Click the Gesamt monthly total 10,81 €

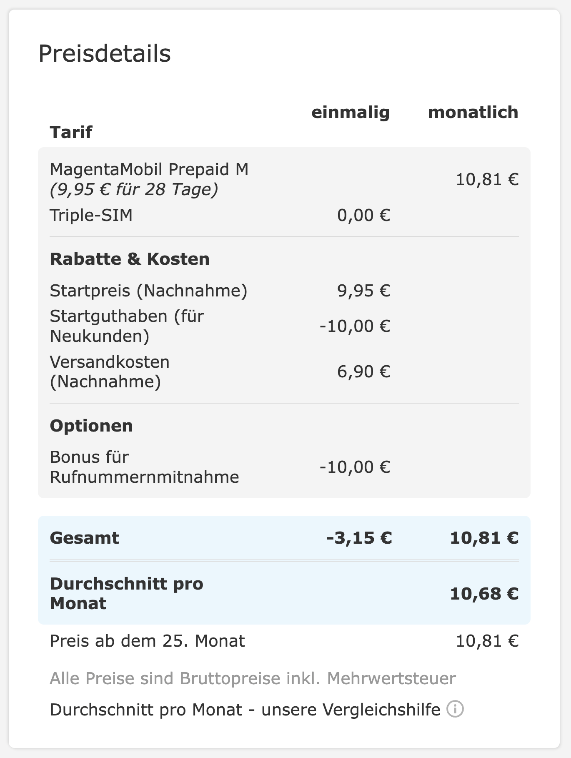click(x=484, y=538)
